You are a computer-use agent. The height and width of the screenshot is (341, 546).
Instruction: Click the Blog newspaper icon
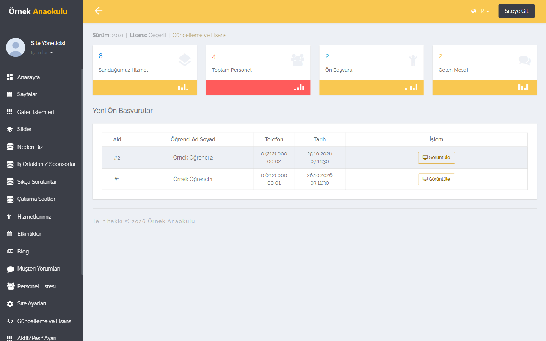click(x=10, y=252)
